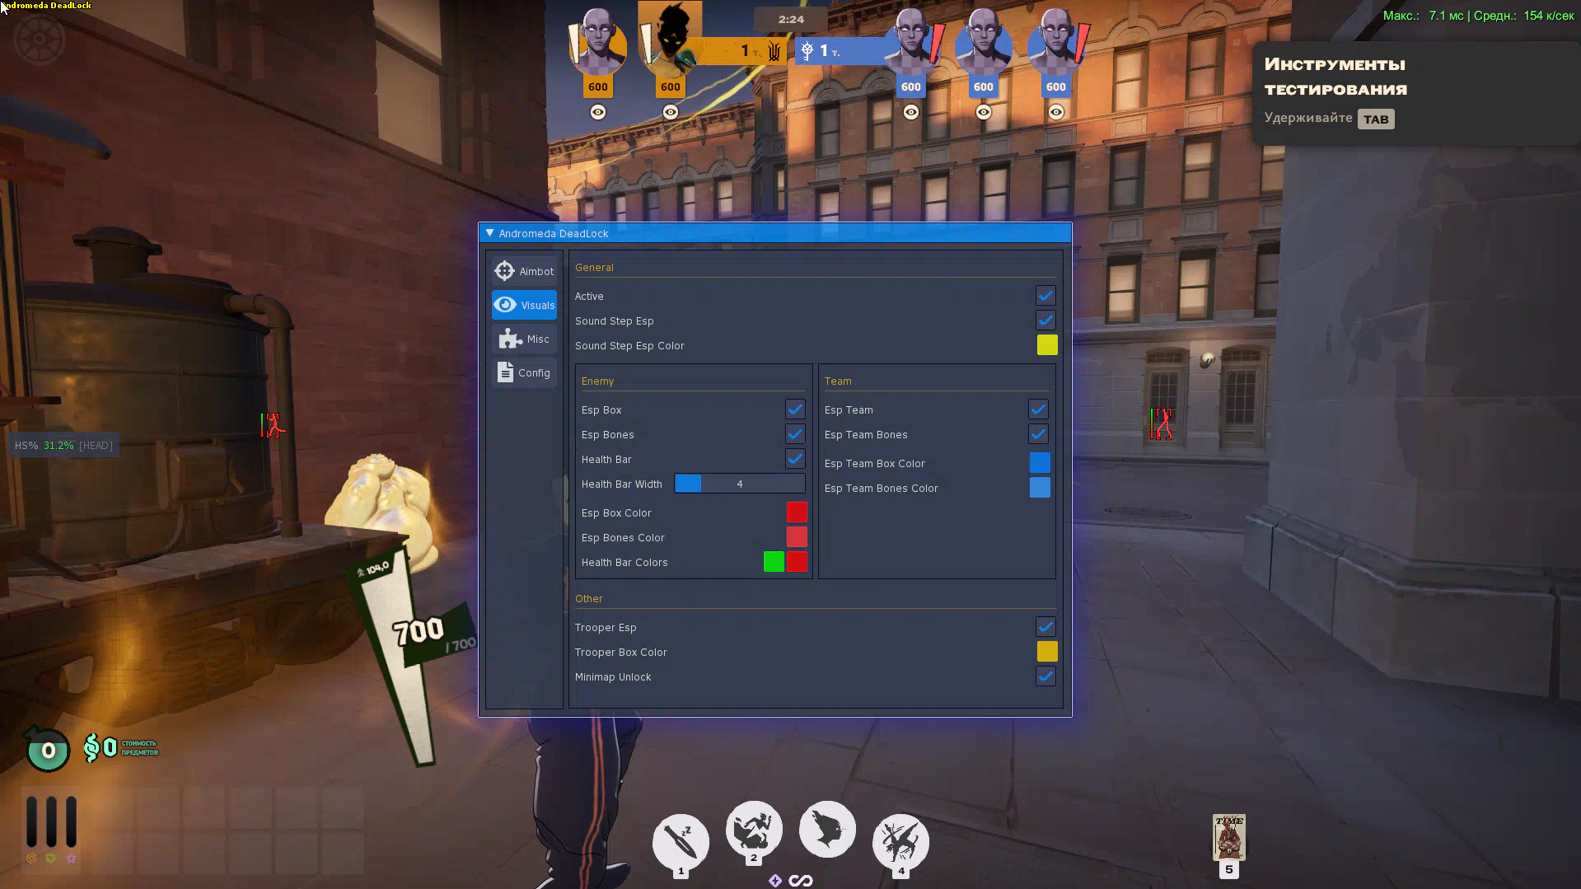The width and height of the screenshot is (1581, 889).
Task: Disable the Sound Step Esp checkbox
Action: pyautogui.click(x=1045, y=321)
